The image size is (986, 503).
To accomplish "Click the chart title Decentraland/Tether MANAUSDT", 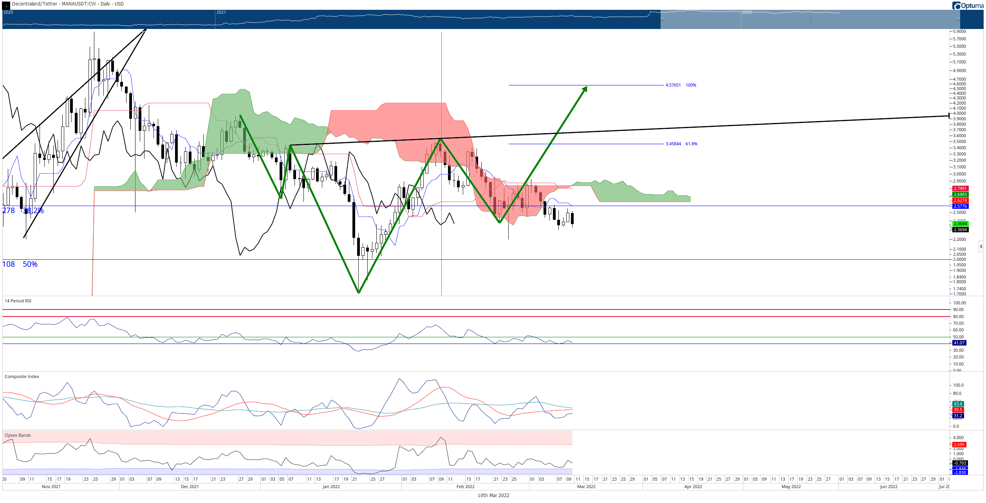I will click(x=68, y=4).
